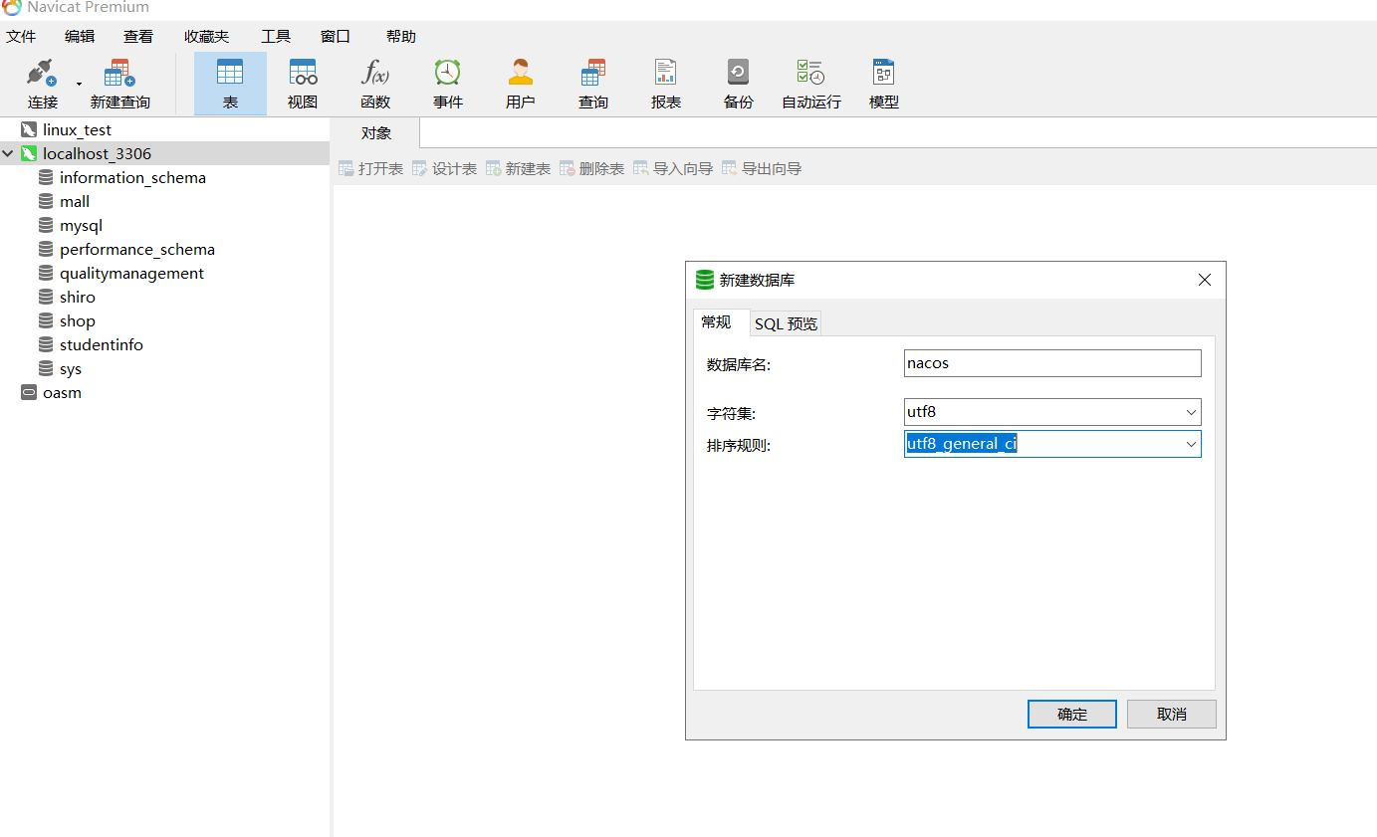Click Export Wizard (导出向导) button
Image resolution: width=1377 pixels, height=837 pixels.
click(x=762, y=169)
